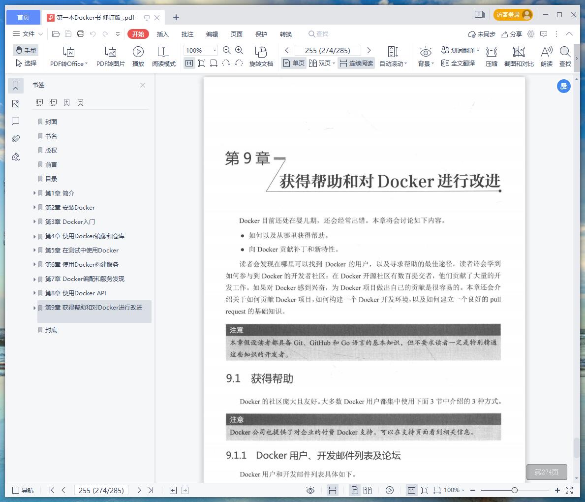Expand 第1章 简介 bookmark

34,193
